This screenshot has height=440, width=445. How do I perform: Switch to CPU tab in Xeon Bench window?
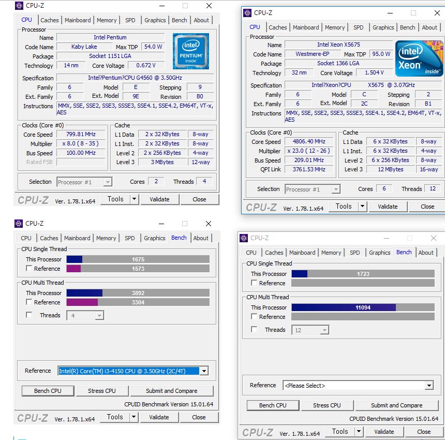(251, 253)
